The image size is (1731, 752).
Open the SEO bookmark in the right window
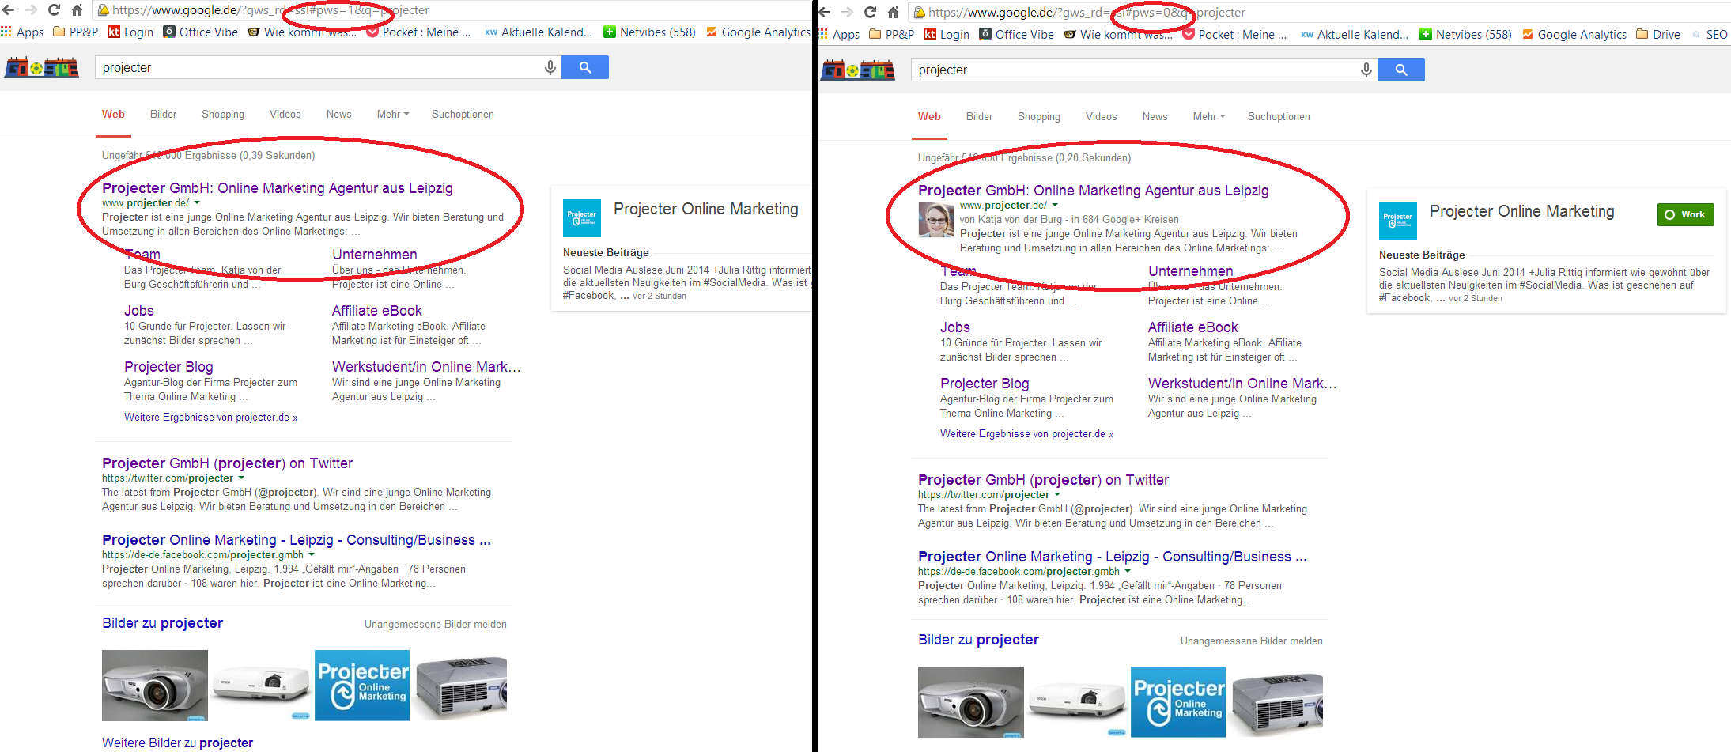1709,35
